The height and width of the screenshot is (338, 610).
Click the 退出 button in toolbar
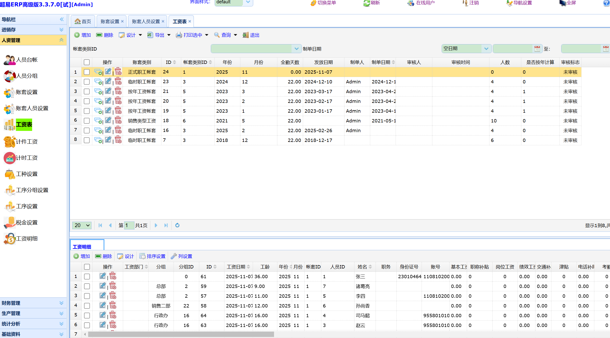(x=251, y=35)
